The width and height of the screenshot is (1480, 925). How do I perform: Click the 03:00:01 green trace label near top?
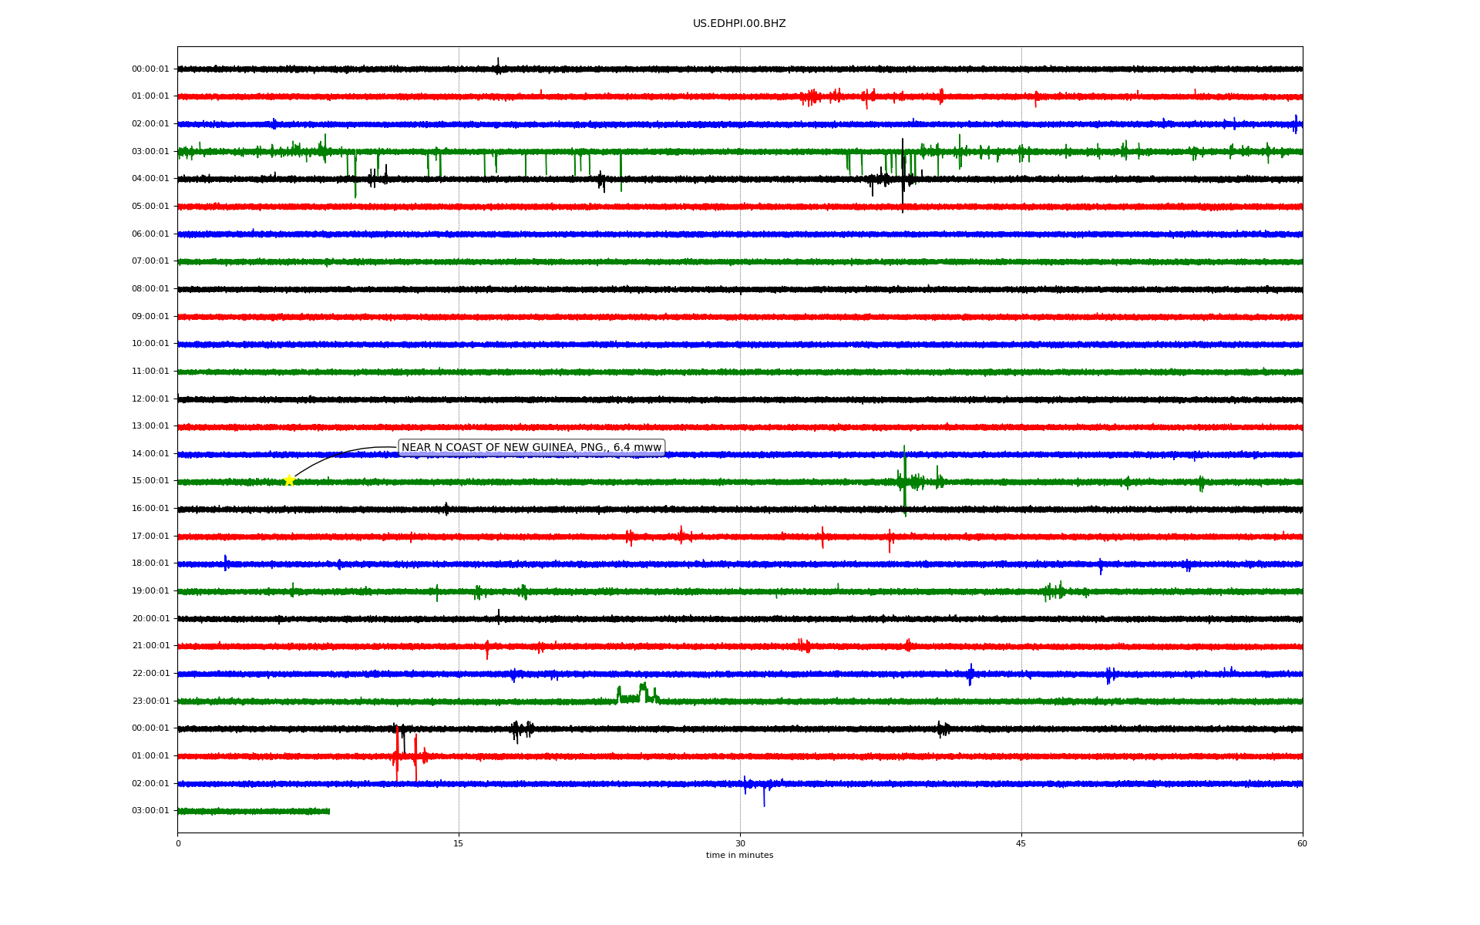click(x=150, y=151)
